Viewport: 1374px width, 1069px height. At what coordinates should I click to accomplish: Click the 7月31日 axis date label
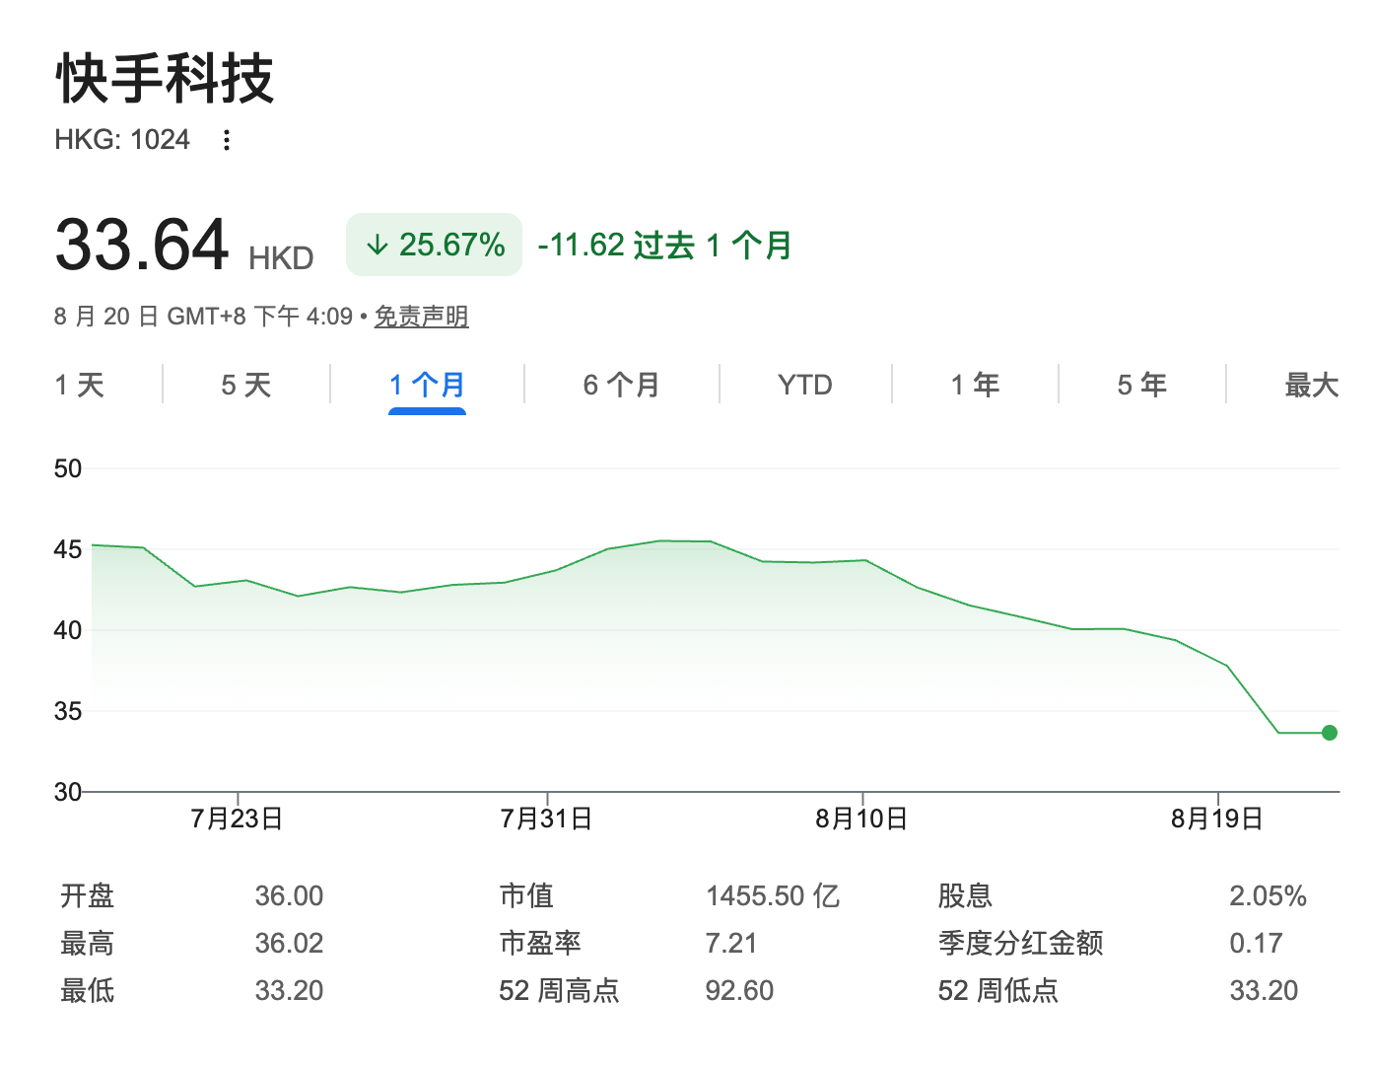(x=546, y=820)
